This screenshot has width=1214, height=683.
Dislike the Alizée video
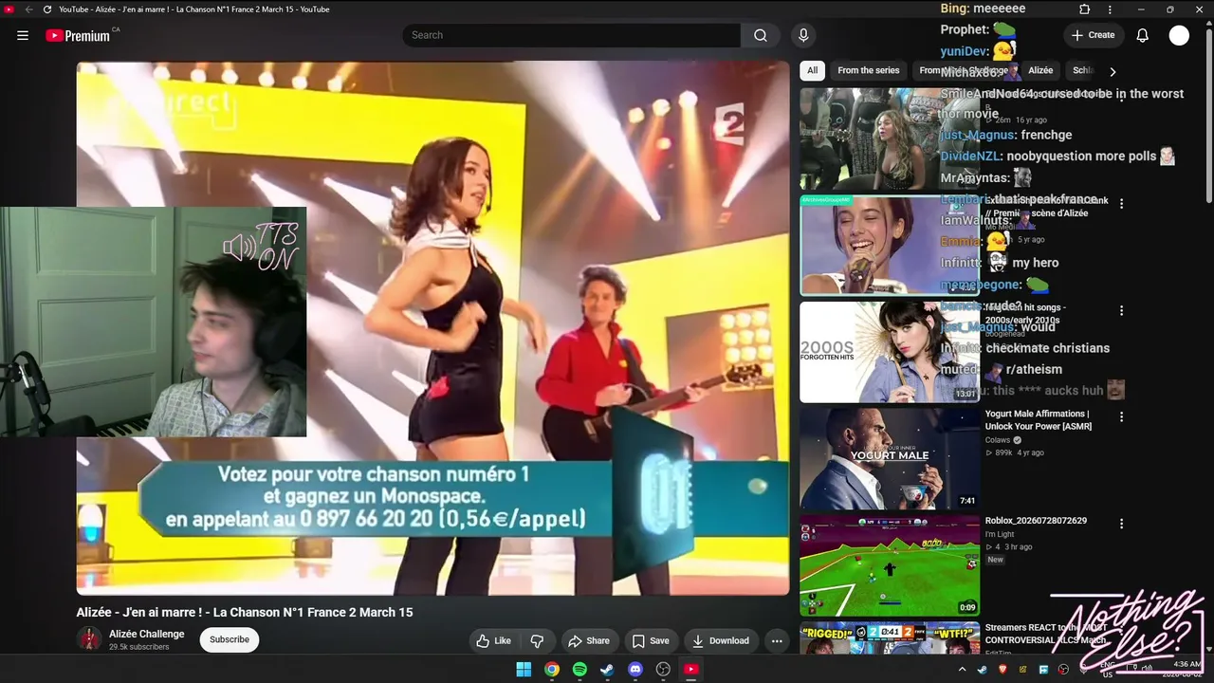pyautogui.click(x=537, y=640)
